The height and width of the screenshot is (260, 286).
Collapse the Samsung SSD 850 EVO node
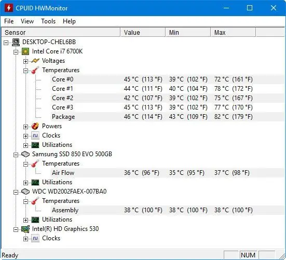click(x=16, y=155)
